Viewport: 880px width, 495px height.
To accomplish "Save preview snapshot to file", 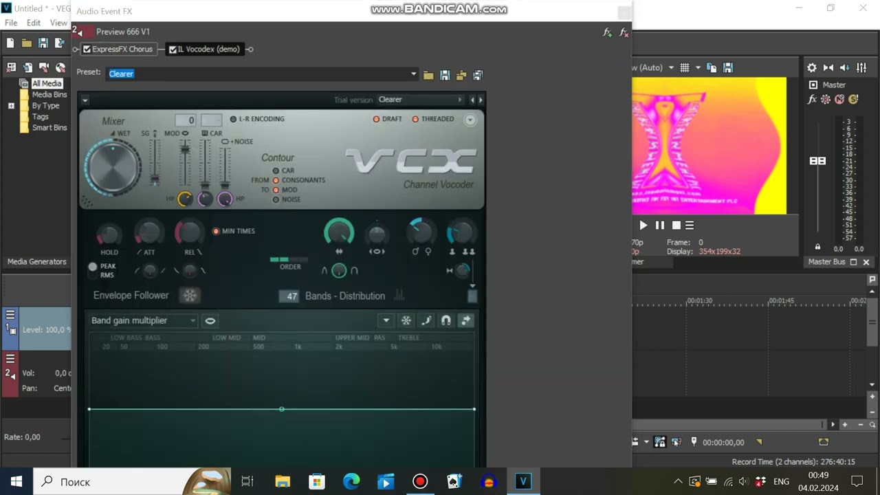I will [728, 67].
